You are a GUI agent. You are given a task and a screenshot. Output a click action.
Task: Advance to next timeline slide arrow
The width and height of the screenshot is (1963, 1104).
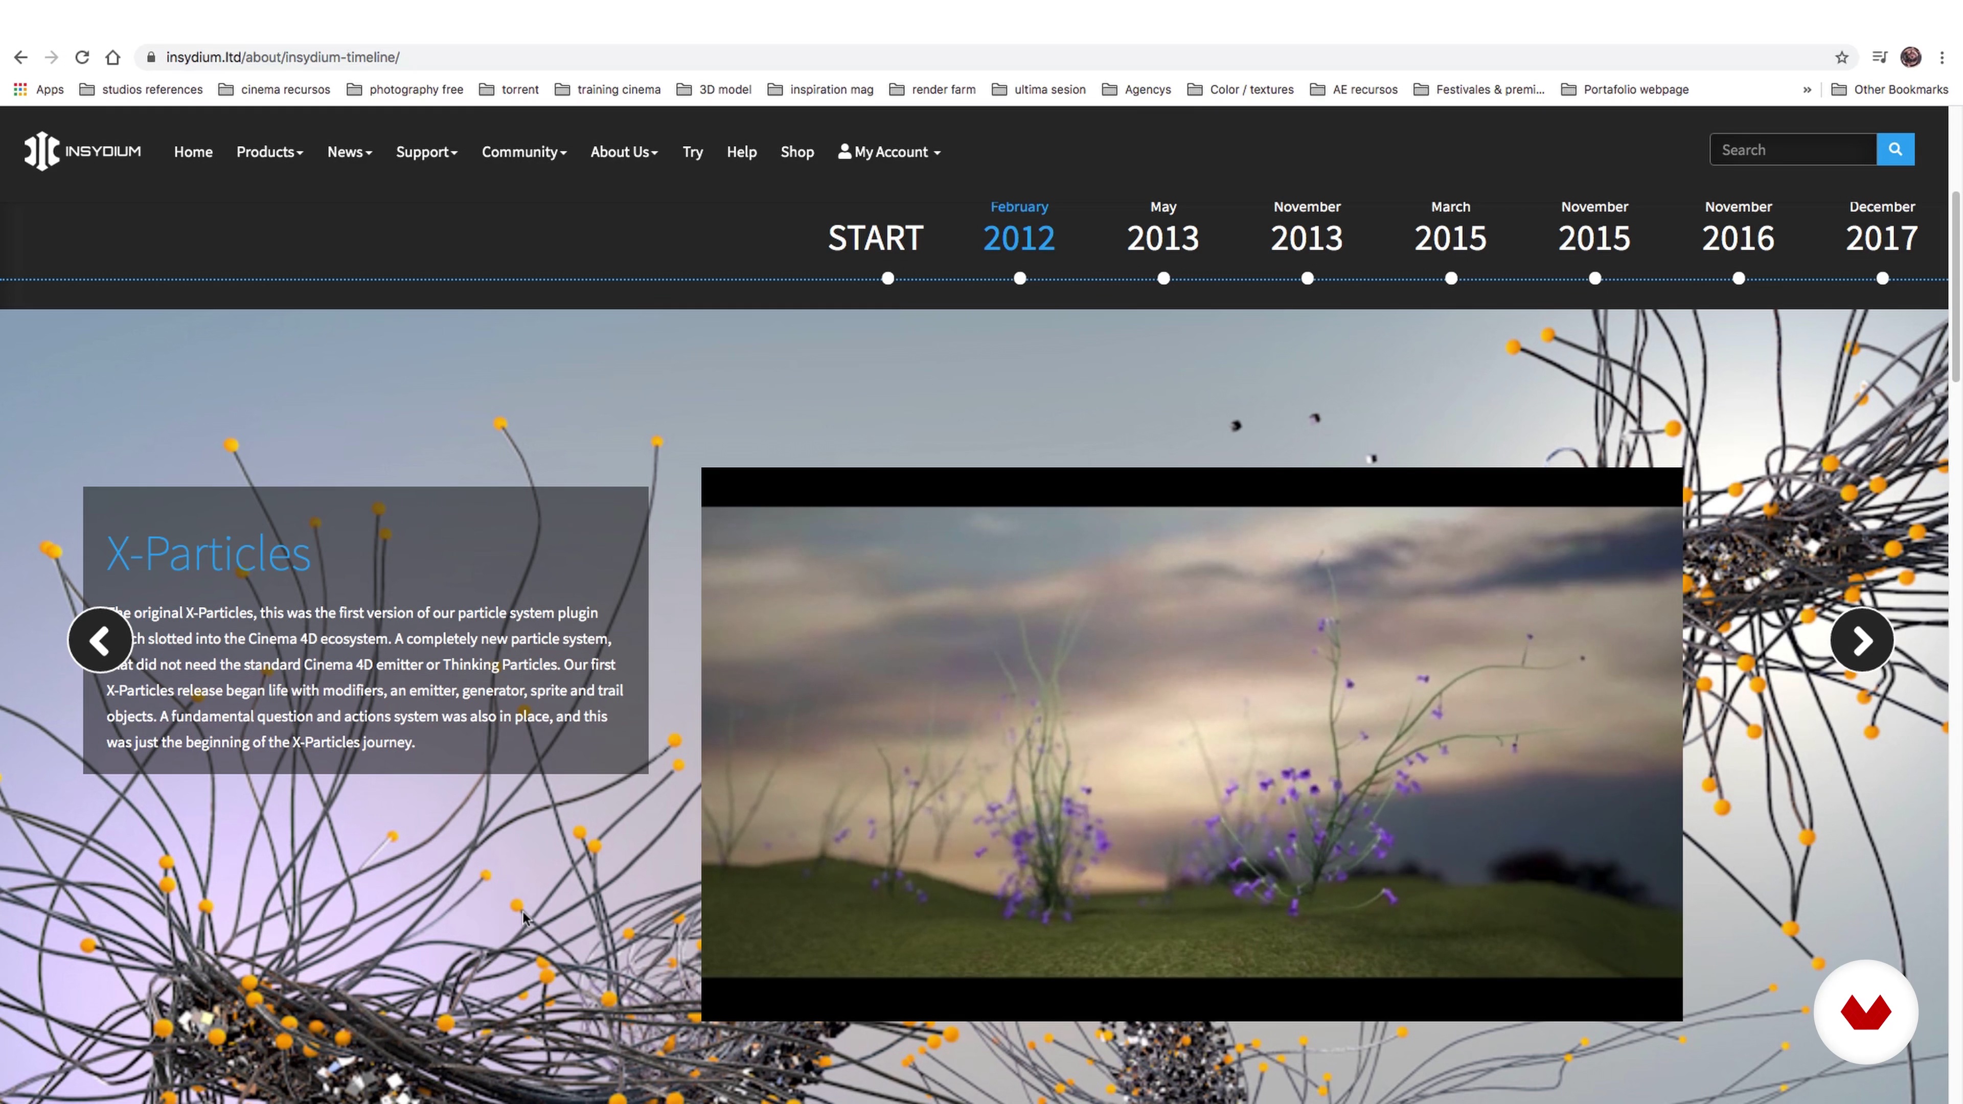1862,640
